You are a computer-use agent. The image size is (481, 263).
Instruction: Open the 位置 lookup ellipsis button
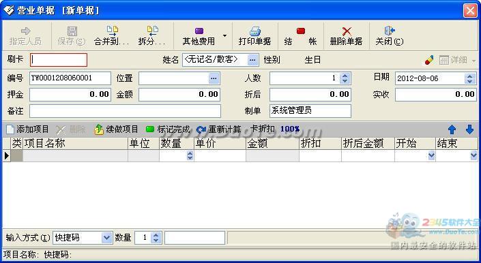pos(214,78)
